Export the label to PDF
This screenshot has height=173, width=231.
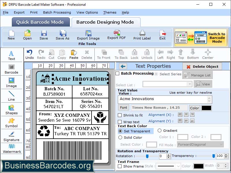pyautogui.click(x=117, y=35)
